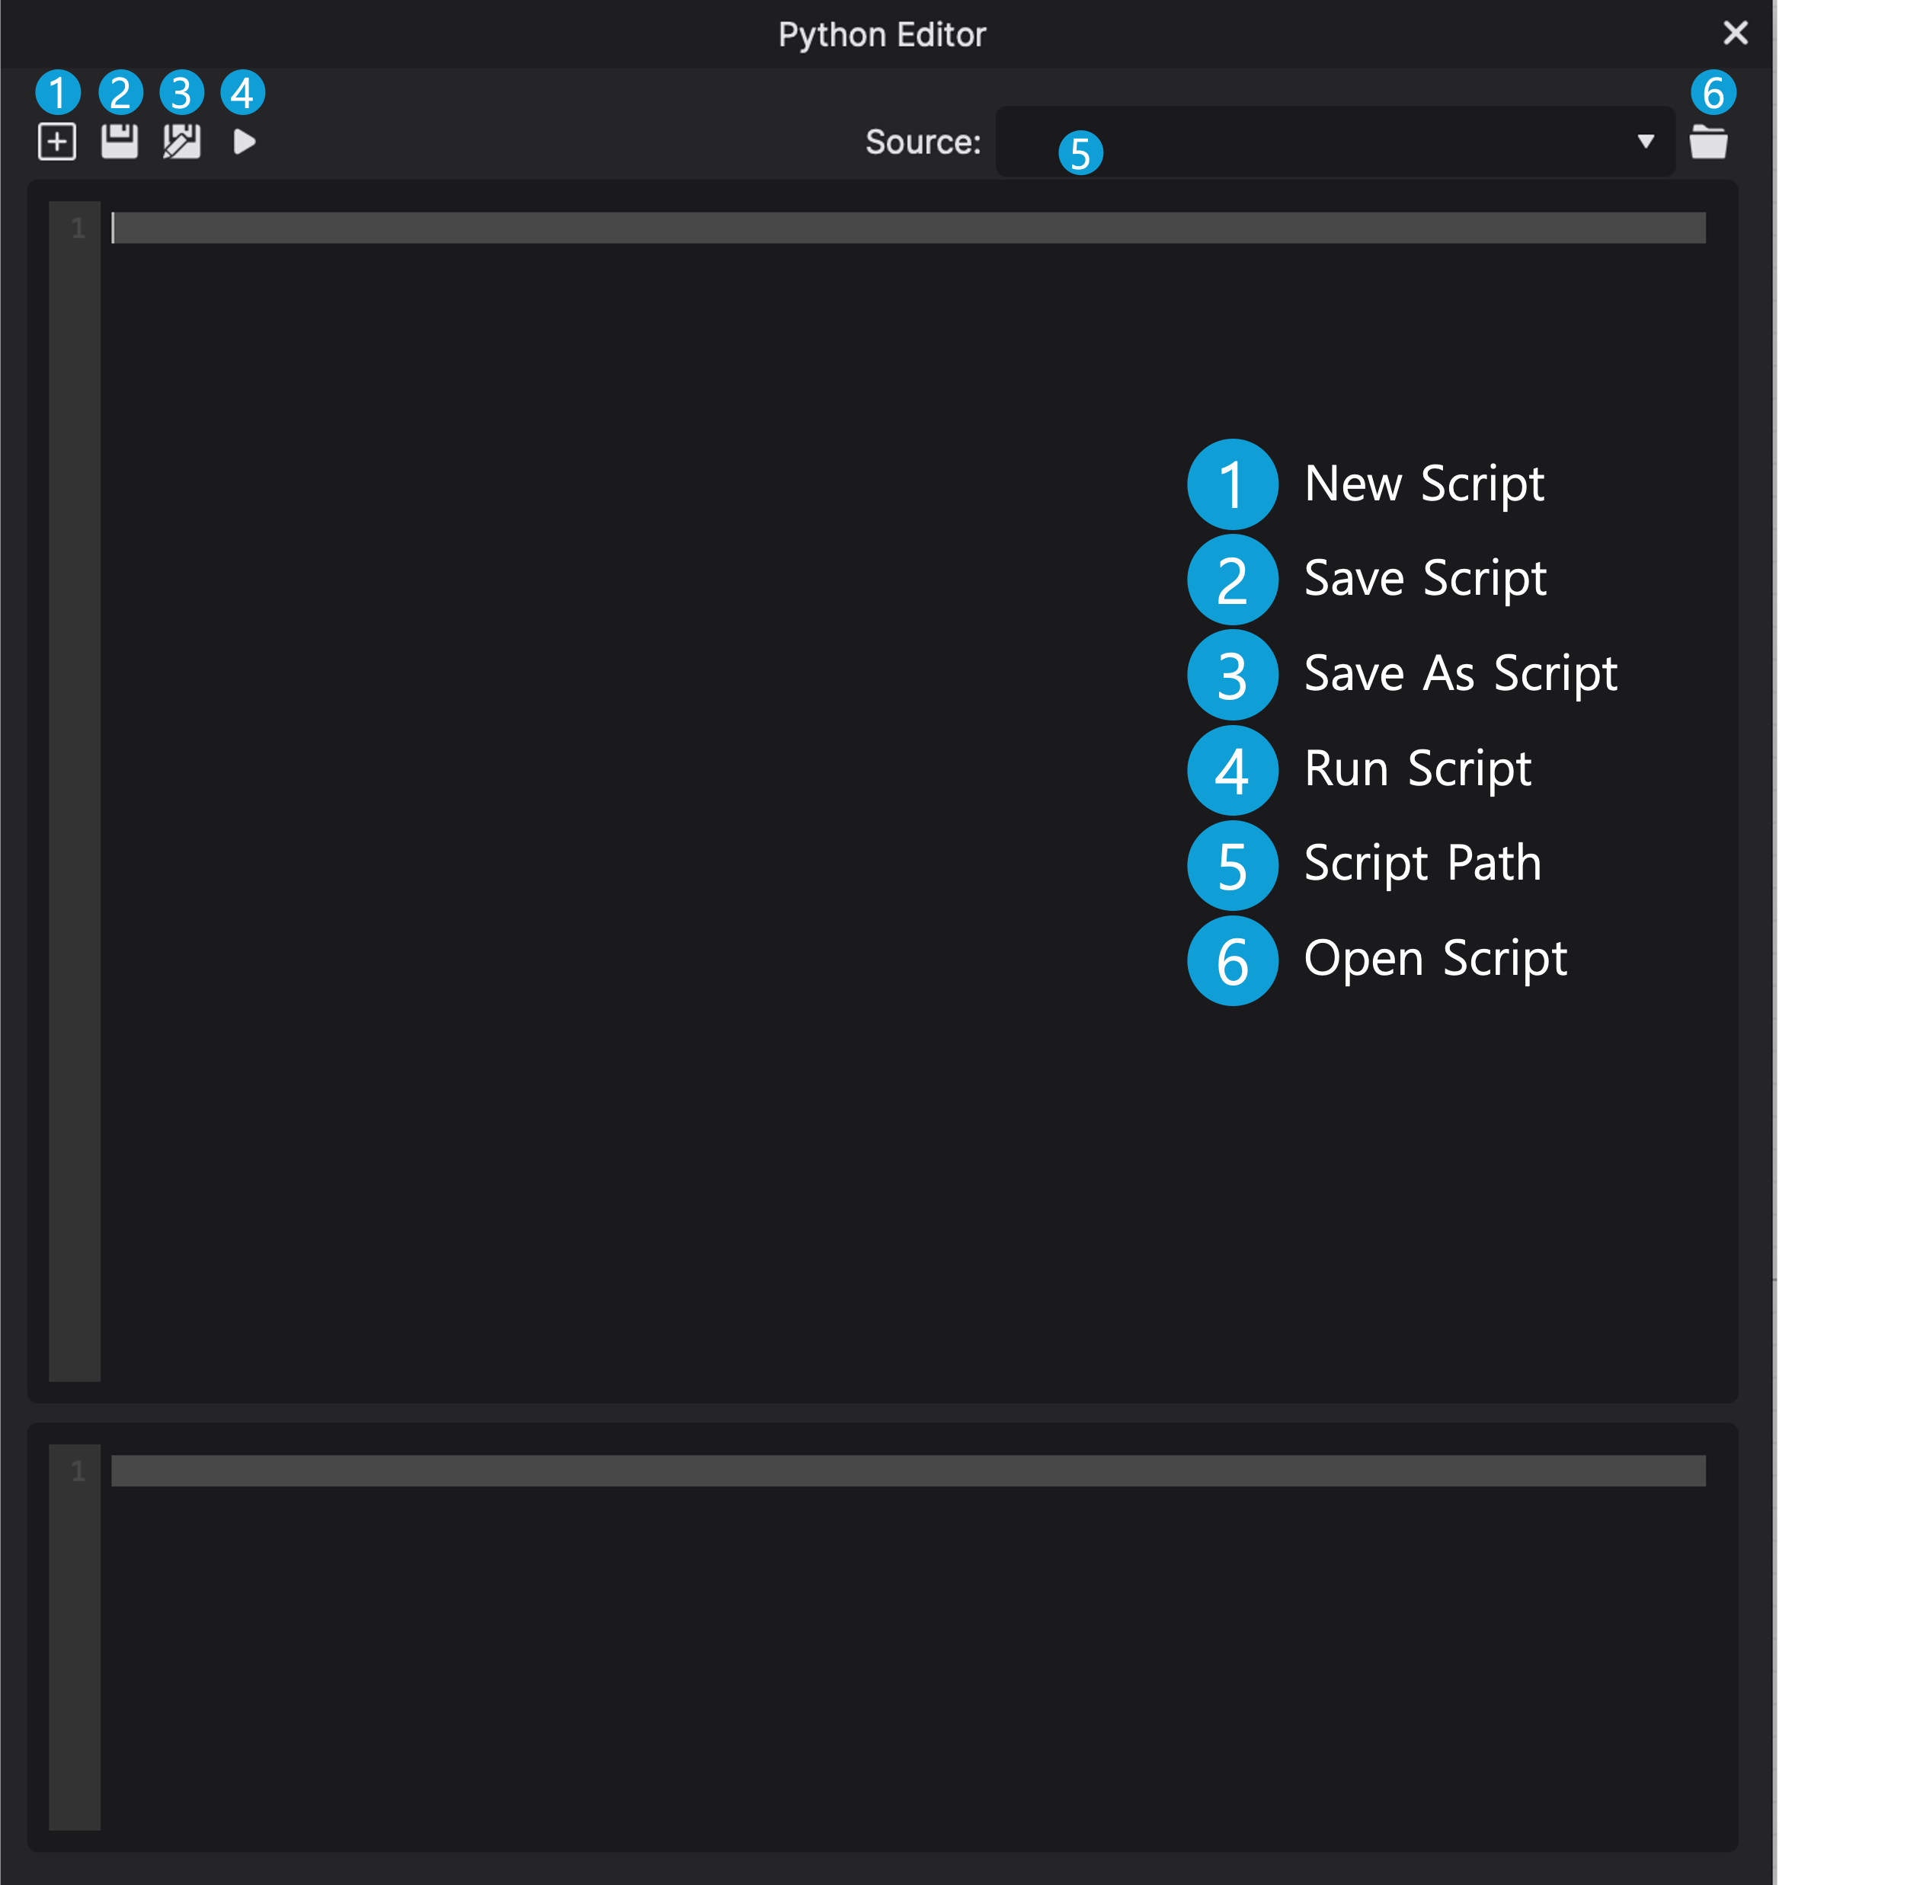The image size is (1920, 1885).
Task: Place cursor on line 1 of the code editor
Action: pos(891,228)
